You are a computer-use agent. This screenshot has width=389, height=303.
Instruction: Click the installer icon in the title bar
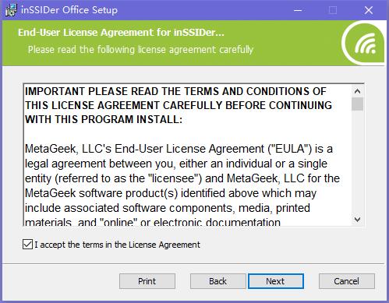click(11, 10)
